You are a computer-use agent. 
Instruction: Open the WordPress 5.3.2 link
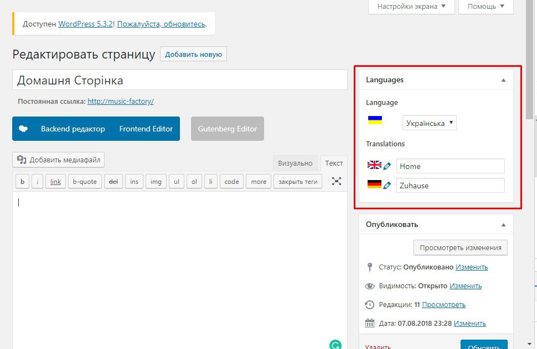pyautogui.click(x=86, y=24)
